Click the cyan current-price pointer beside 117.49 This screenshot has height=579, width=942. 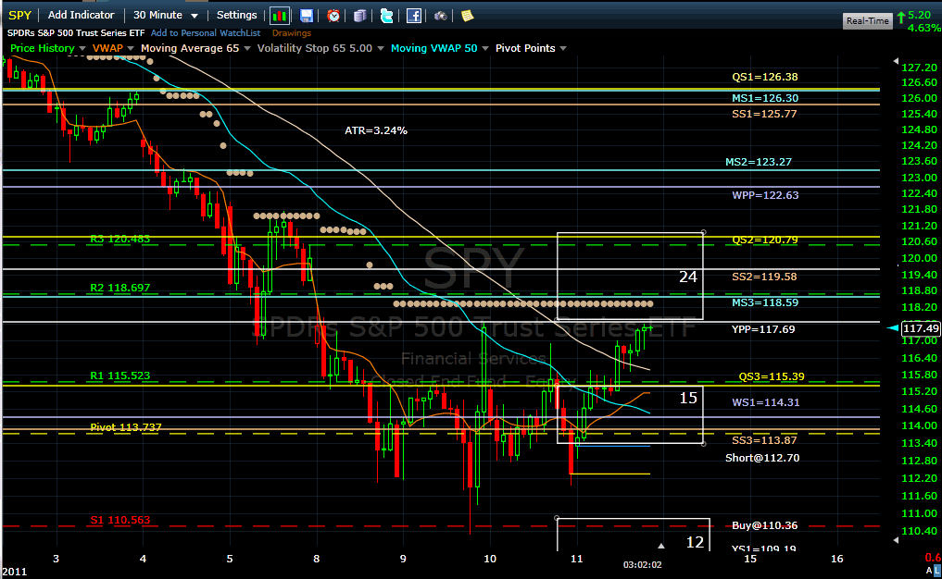[893, 327]
